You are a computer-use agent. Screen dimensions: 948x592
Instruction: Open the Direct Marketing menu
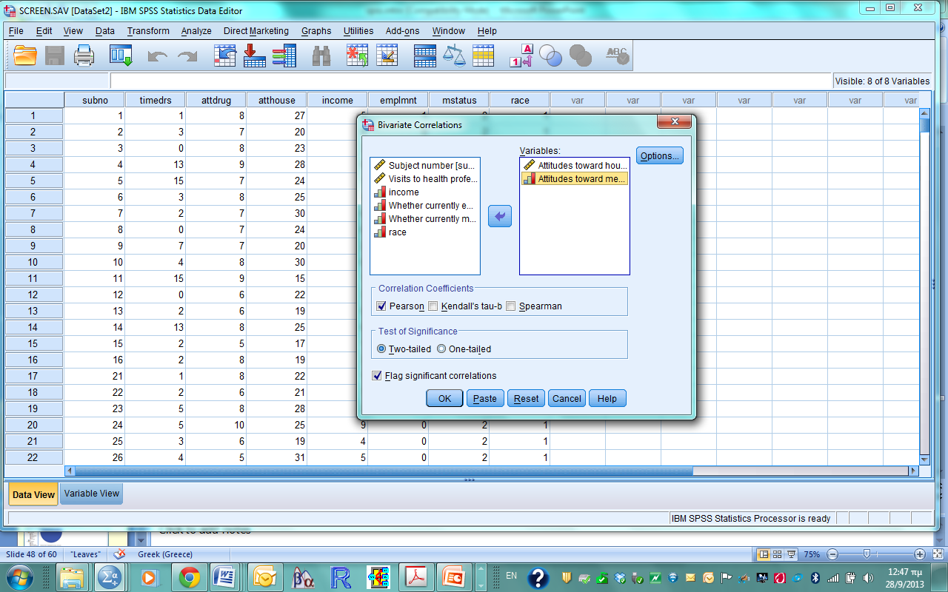click(x=256, y=31)
